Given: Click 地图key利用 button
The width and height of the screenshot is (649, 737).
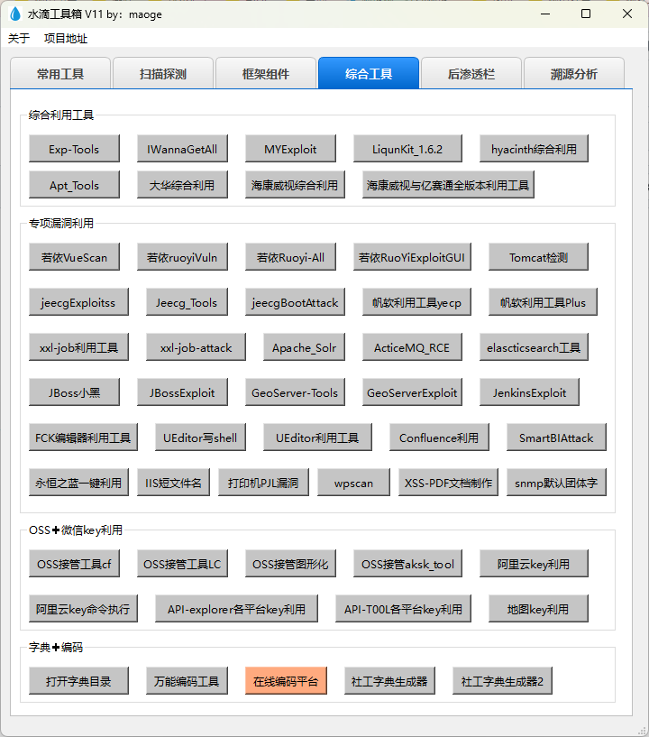Looking at the screenshot, I should click(539, 609).
